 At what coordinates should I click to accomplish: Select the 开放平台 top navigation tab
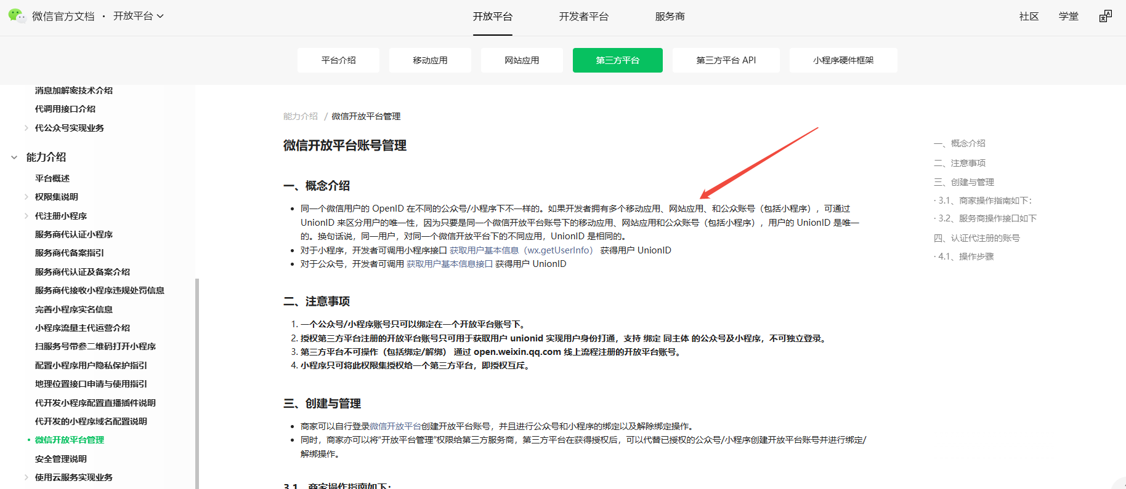click(x=493, y=17)
